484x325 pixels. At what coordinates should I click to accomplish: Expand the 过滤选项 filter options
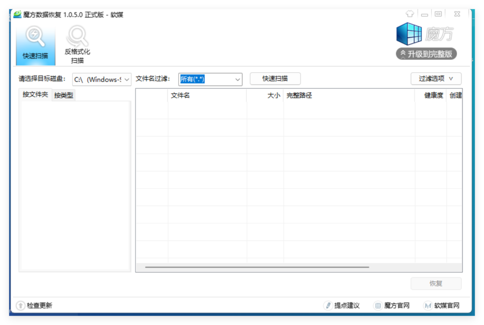tap(436, 79)
